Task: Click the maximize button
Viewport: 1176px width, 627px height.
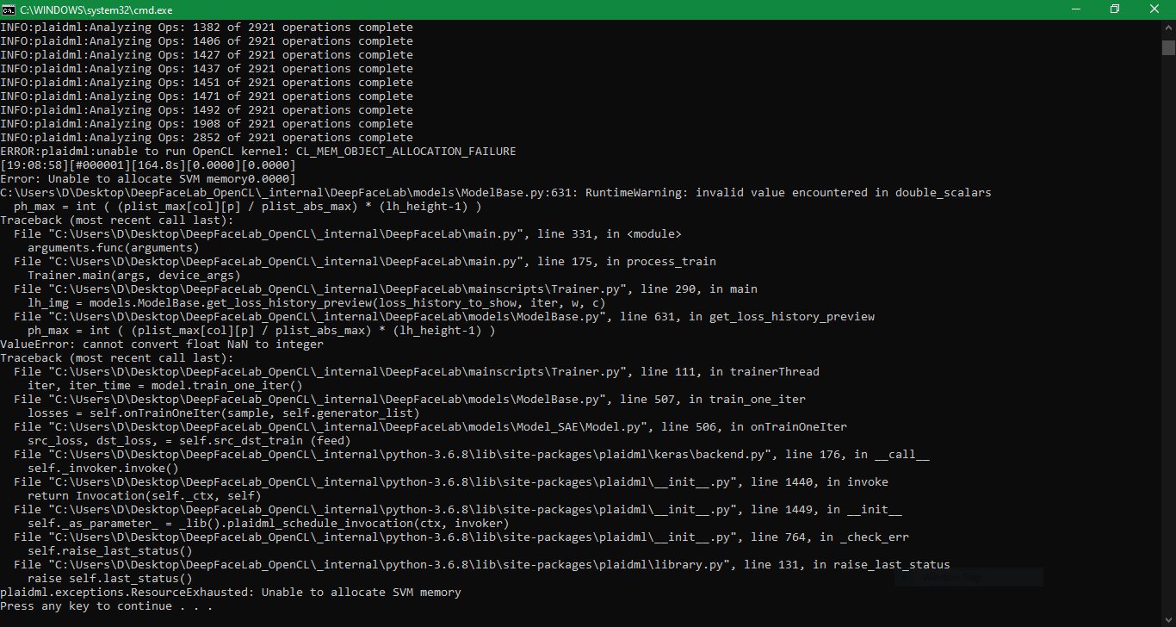Action: (1115, 9)
